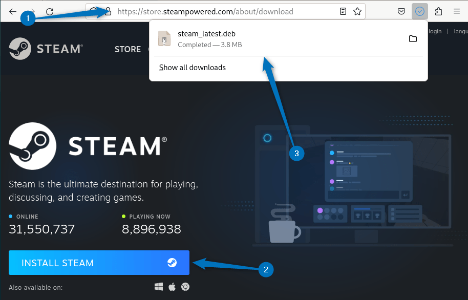Open the STORE menu item
Image resolution: width=468 pixels, height=300 pixels.
127,49
